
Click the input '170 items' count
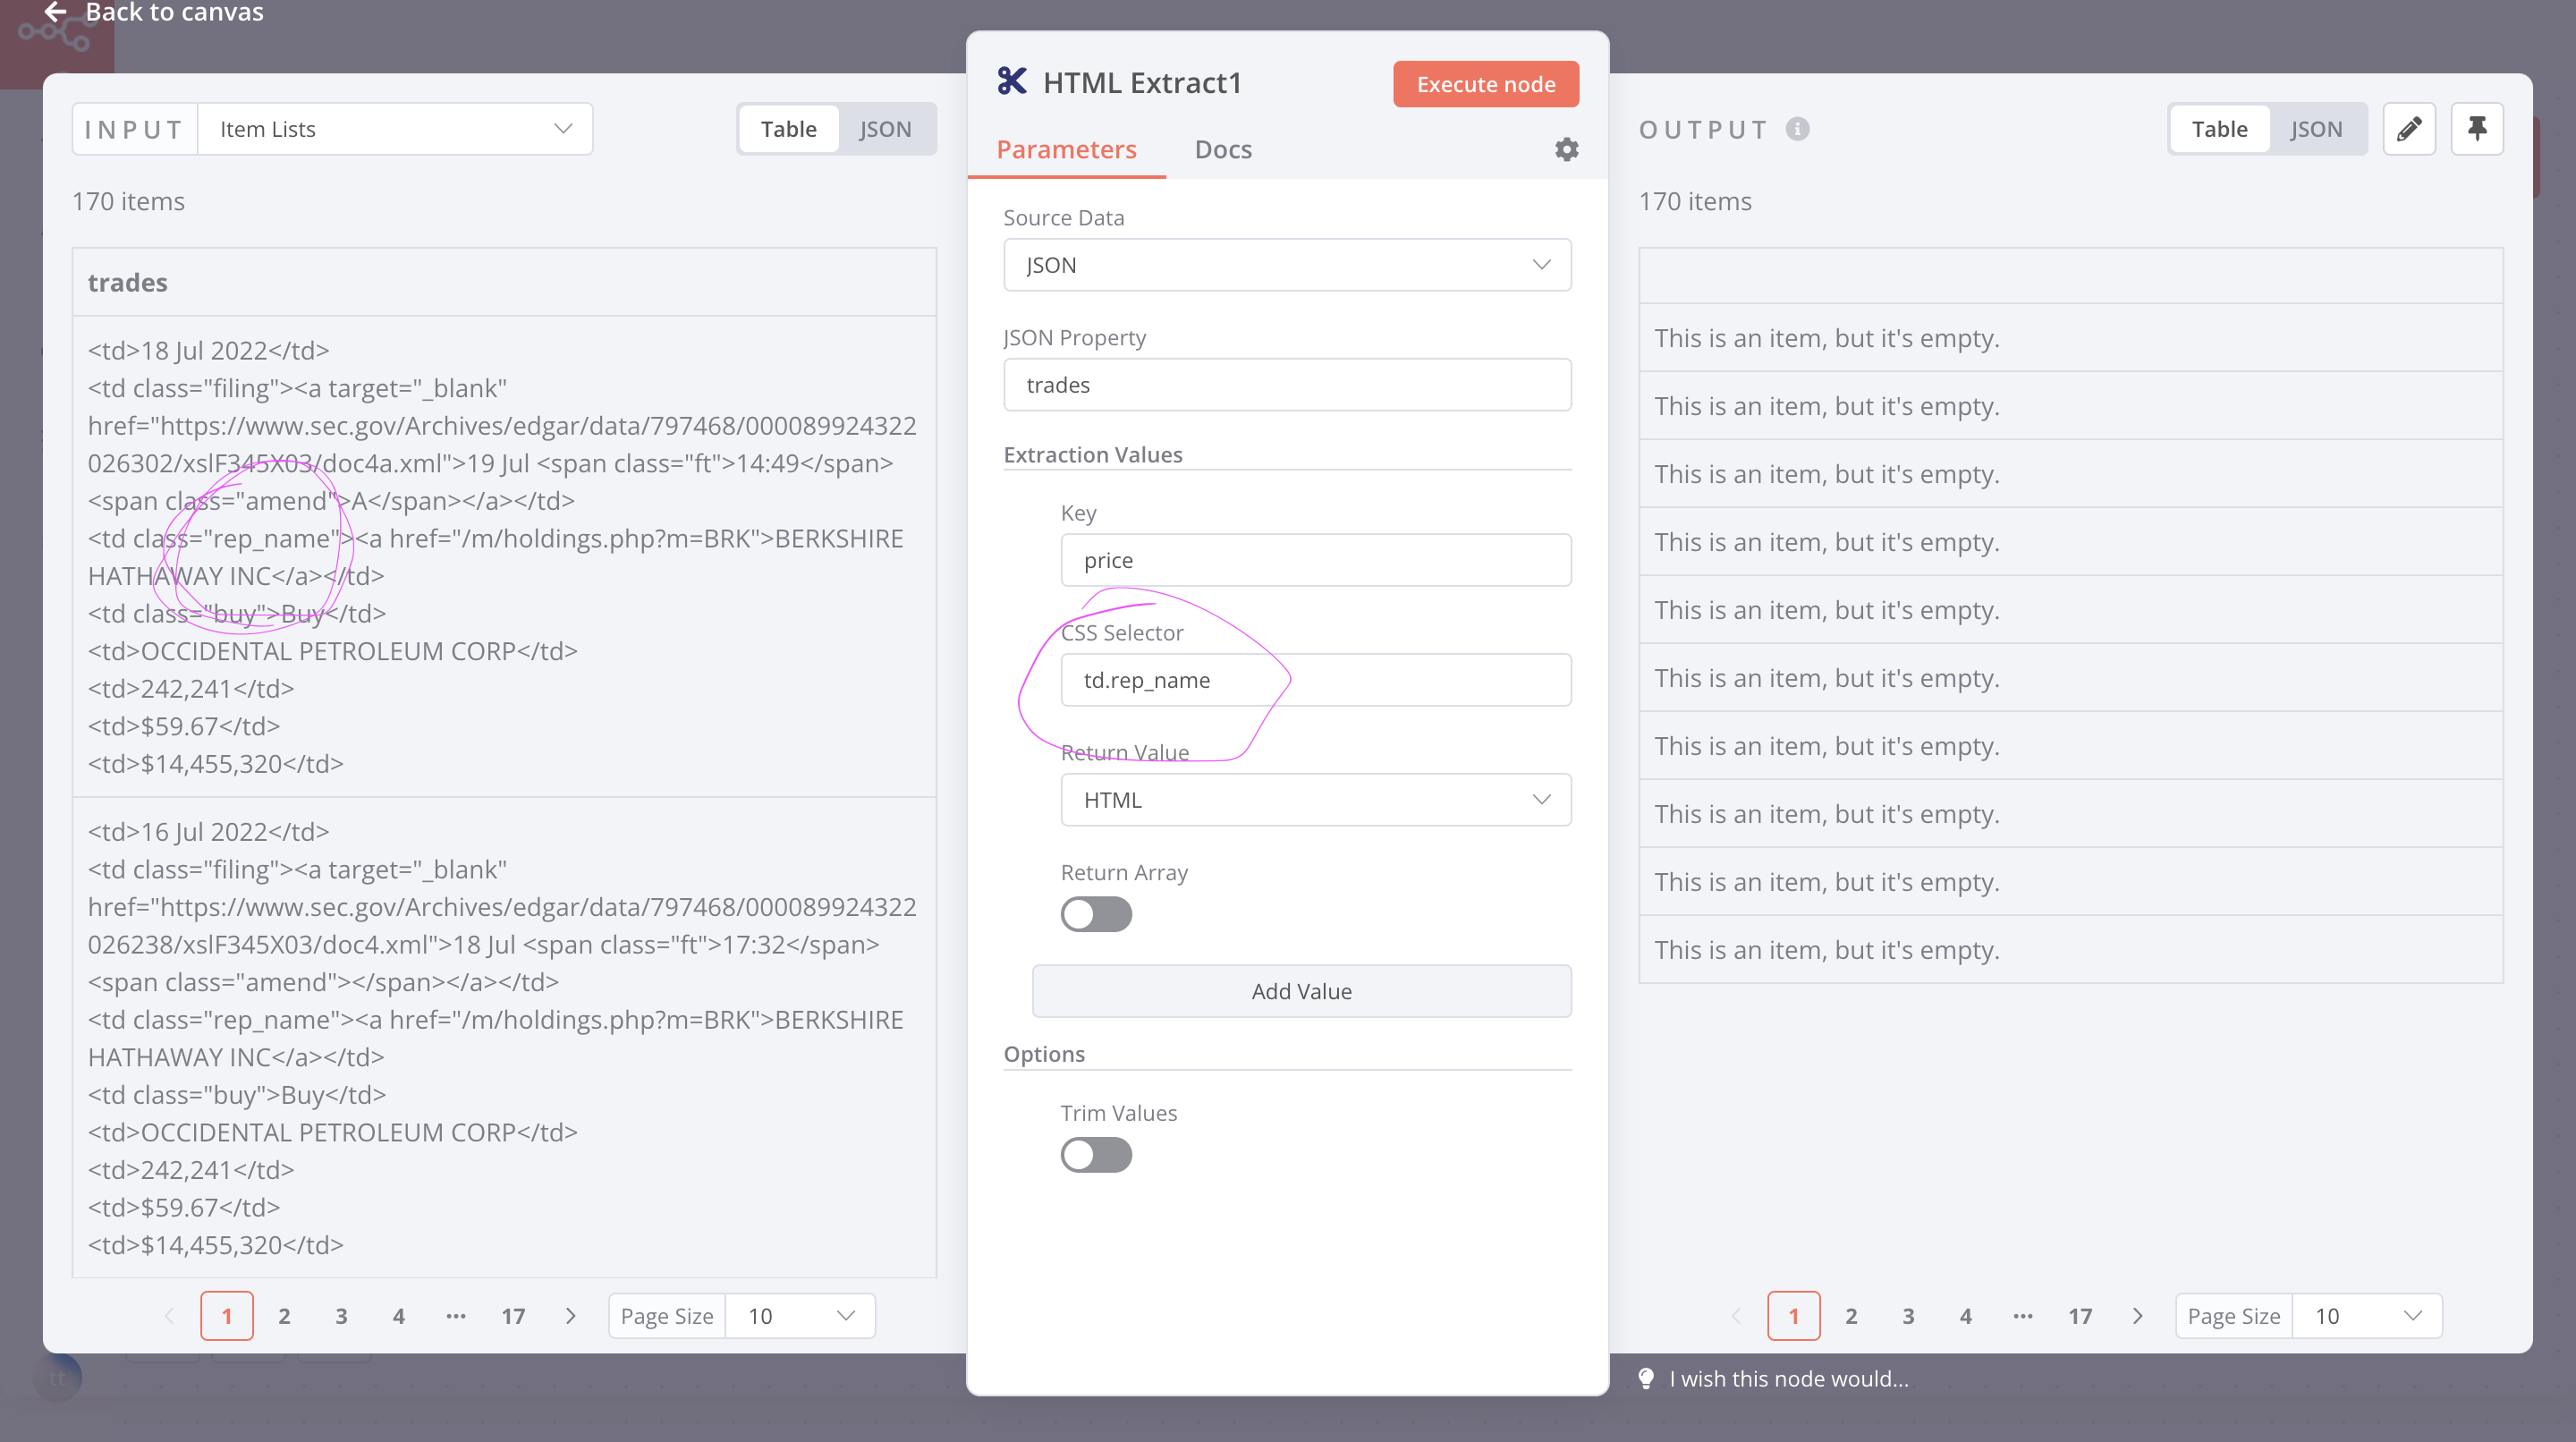[x=128, y=201]
